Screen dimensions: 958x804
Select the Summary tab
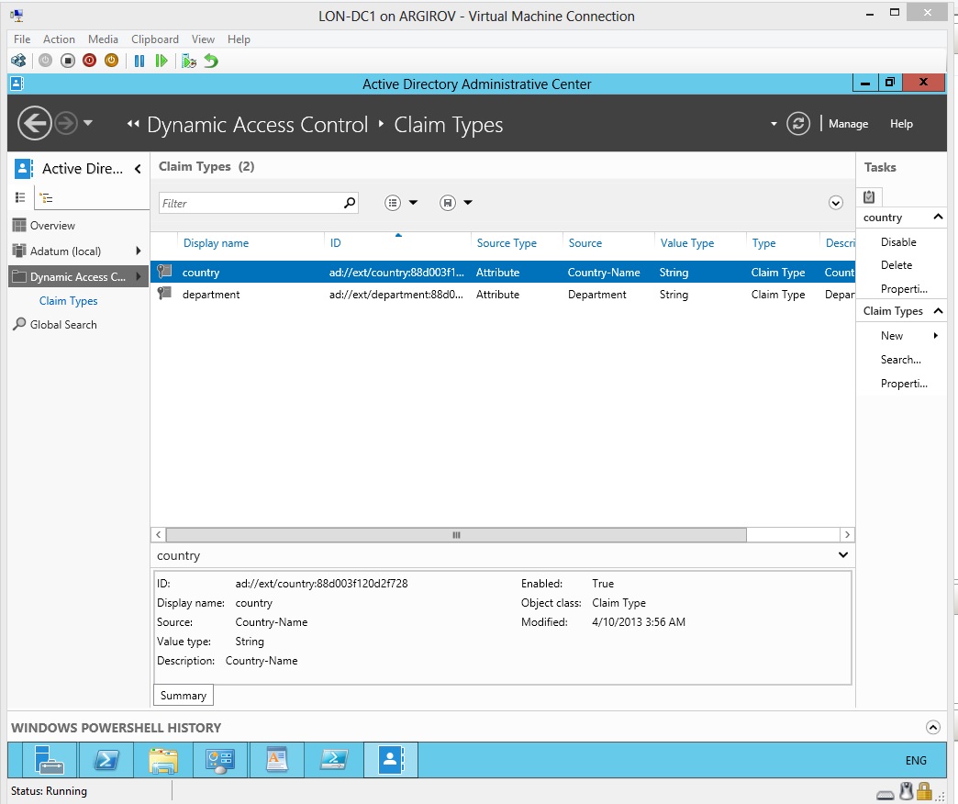pos(184,696)
